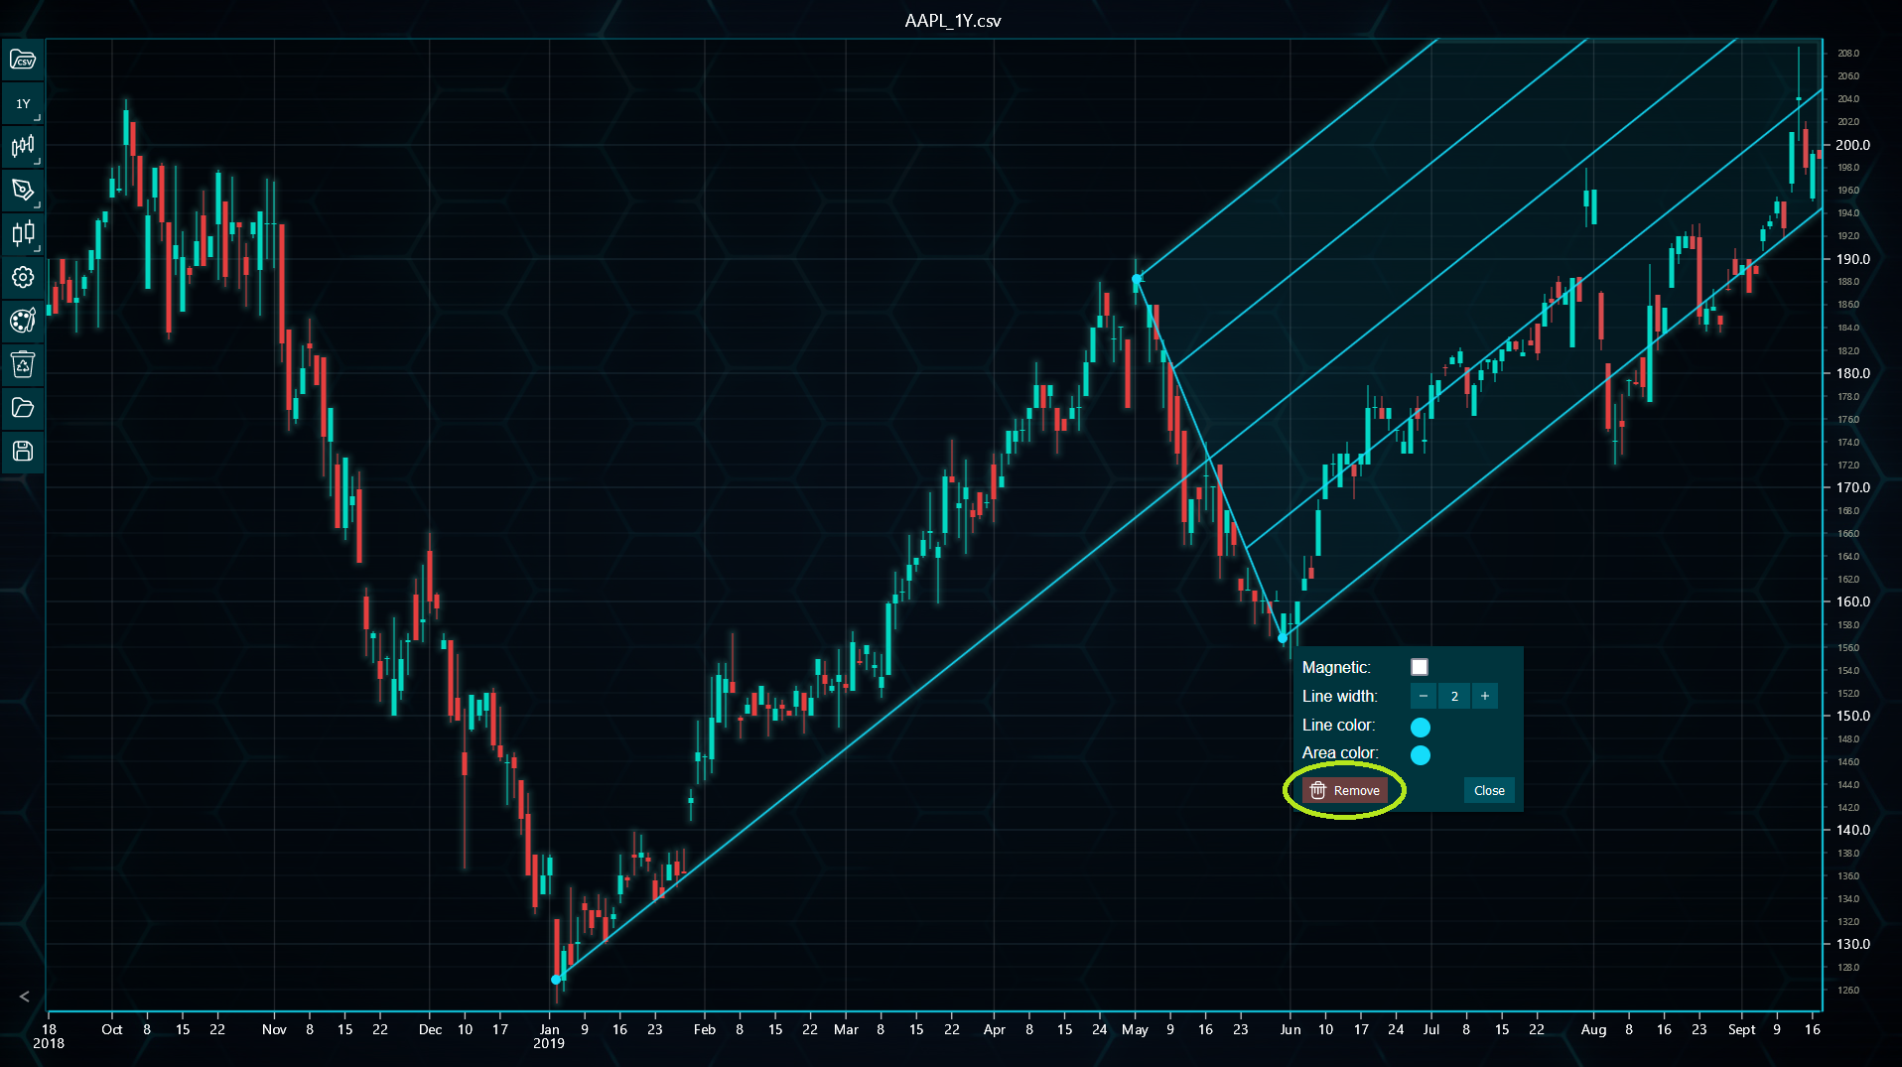Click the recycle bin clear-drawings icon
This screenshot has width=1902, height=1067.
click(23, 364)
